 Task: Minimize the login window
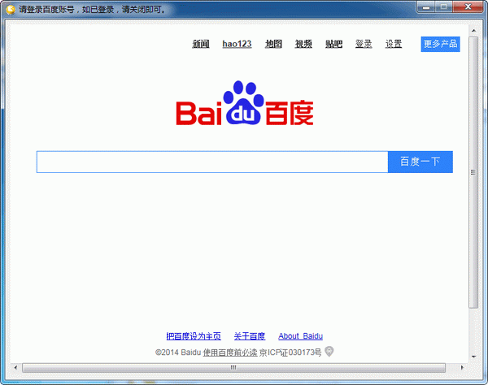point(426,6)
